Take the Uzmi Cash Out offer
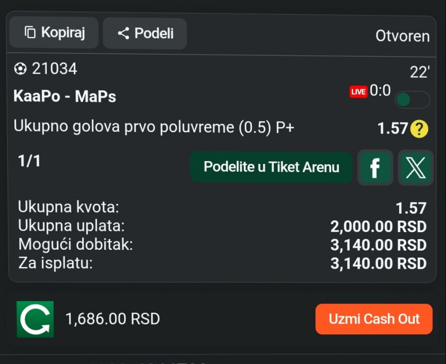The width and height of the screenshot is (446, 364). [374, 319]
